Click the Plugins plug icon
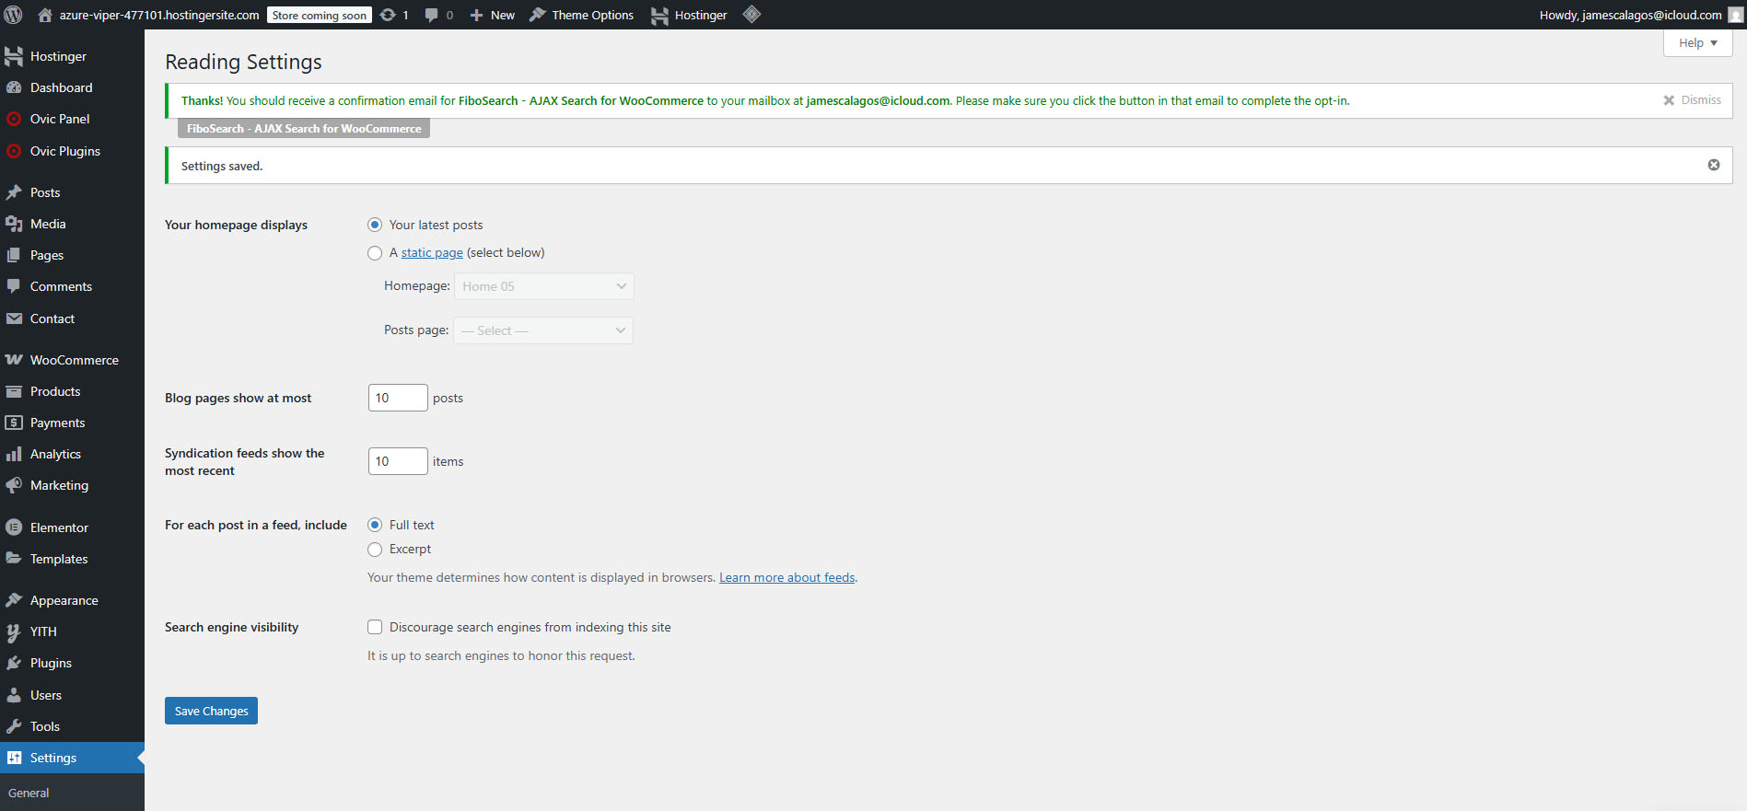The height and width of the screenshot is (811, 1747). click(x=14, y=663)
